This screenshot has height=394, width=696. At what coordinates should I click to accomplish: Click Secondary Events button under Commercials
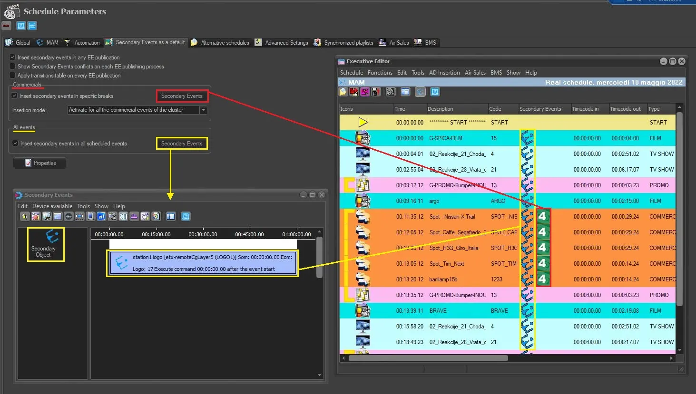point(182,96)
